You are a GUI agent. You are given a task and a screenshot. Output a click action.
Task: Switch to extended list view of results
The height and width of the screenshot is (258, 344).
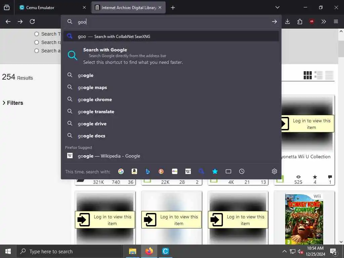pos(318,75)
